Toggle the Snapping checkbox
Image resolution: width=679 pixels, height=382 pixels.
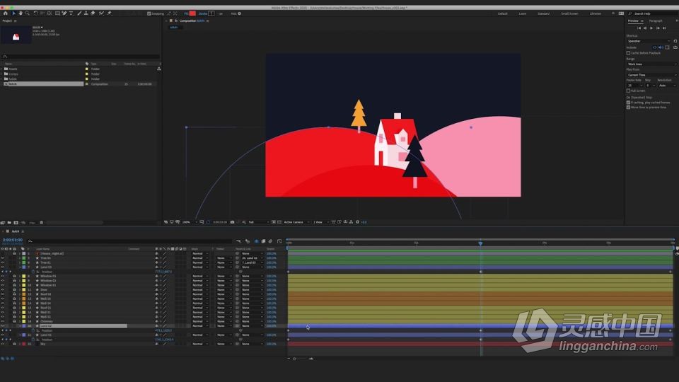coord(149,13)
